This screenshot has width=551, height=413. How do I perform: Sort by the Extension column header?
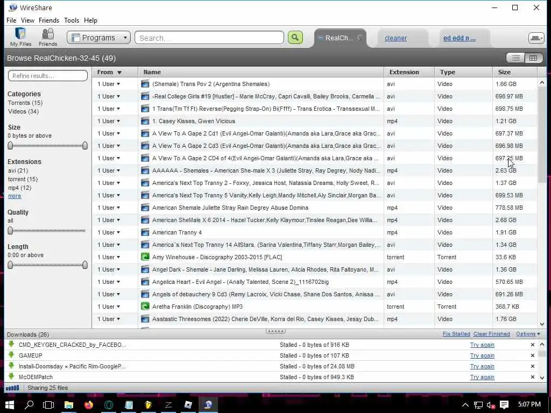409,72
